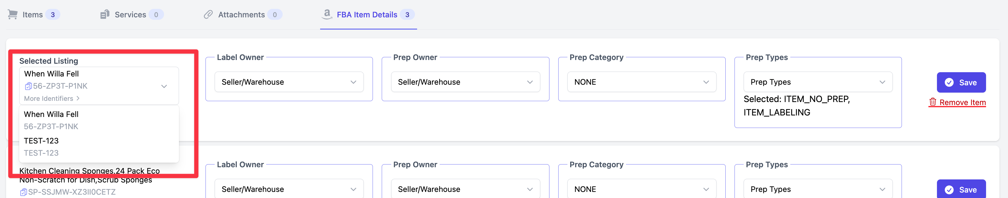Collapse Selected Listing dropdown chevron
1008x198 pixels.
(x=164, y=86)
